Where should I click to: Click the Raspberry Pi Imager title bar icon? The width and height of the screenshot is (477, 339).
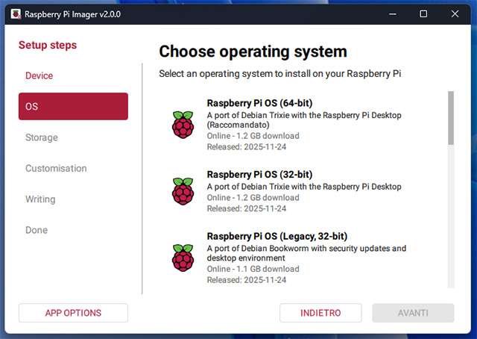(x=16, y=14)
